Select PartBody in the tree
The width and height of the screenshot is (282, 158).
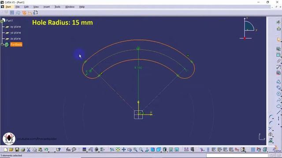click(x=16, y=44)
